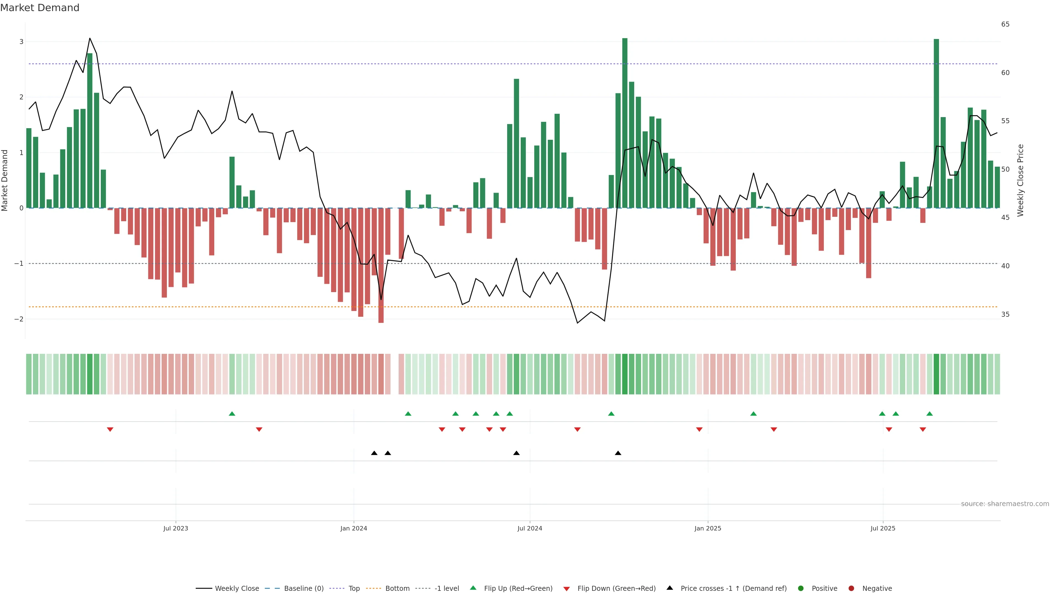Click the red Negative legend dot
Viewport: 1063px width, 598px height.
tap(851, 588)
